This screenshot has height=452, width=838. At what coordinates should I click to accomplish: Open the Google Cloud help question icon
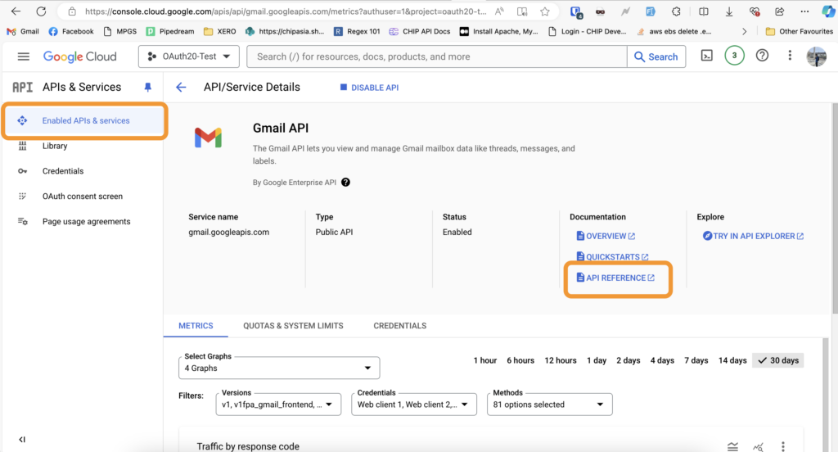coord(762,56)
